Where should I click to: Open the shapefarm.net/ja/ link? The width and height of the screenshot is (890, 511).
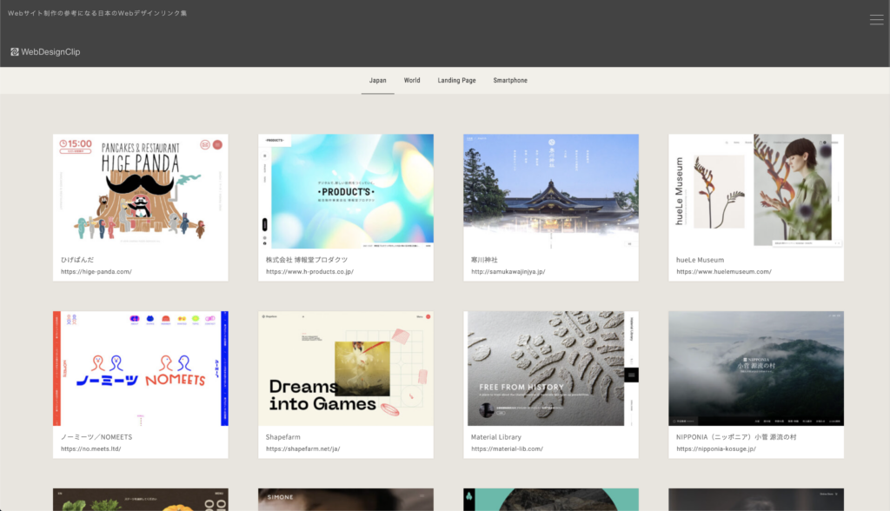302,449
